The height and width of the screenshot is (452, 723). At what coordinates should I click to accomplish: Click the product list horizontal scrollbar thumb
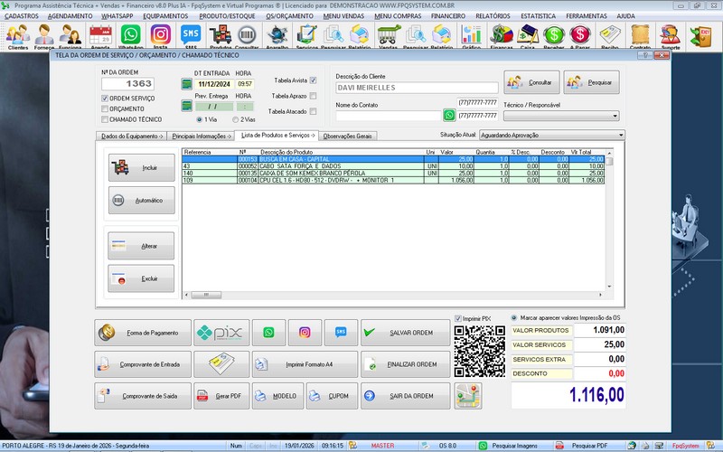tap(206, 295)
